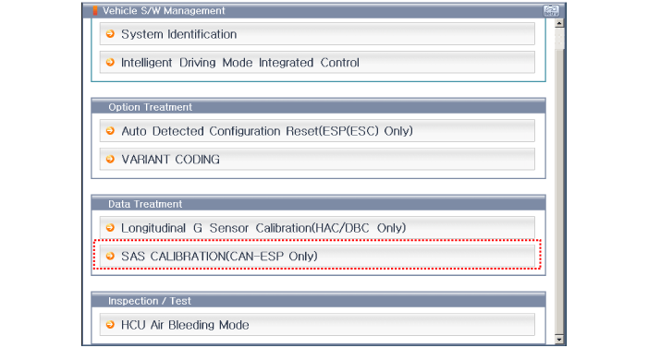Start Longitudinal G Sensor Calibration(HAC/DBC Only)
648x348 pixels.
[317, 227]
